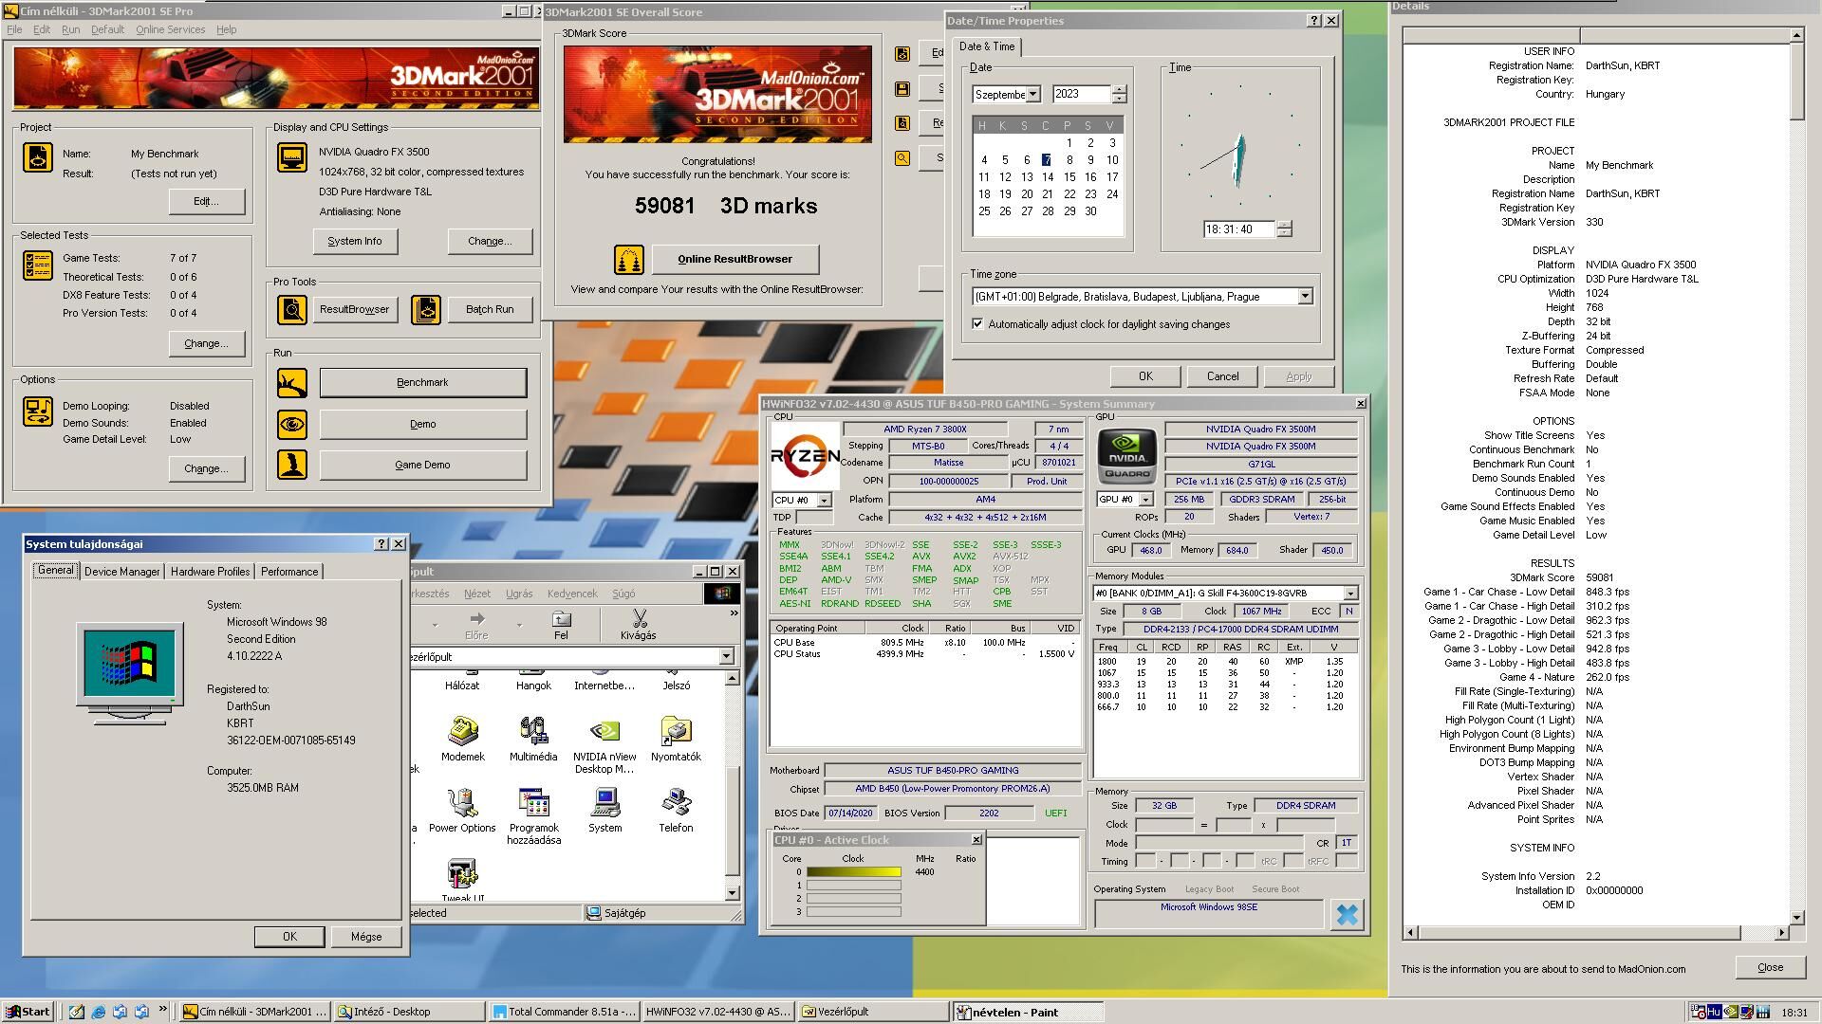Click the Benchmark run icon
This screenshot has height=1024, width=1822.
pyautogui.click(x=292, y=383)
